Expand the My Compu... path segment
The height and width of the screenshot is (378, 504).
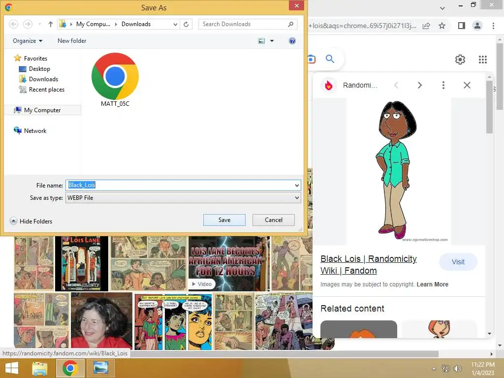click(x=116, y=24)
